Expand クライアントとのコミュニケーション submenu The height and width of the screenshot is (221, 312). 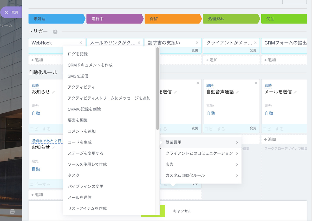tap(201, 153)
